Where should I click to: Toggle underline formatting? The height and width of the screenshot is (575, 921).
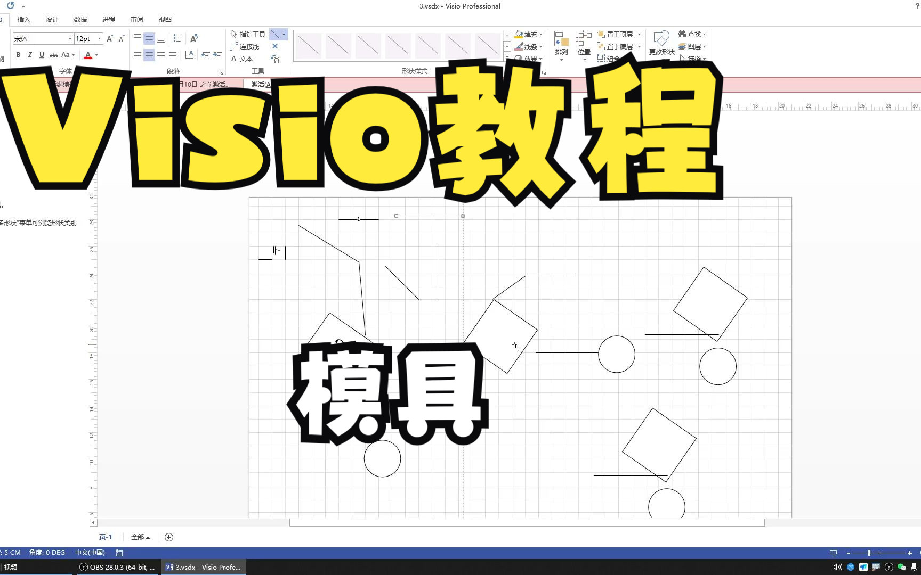point(42,55)
